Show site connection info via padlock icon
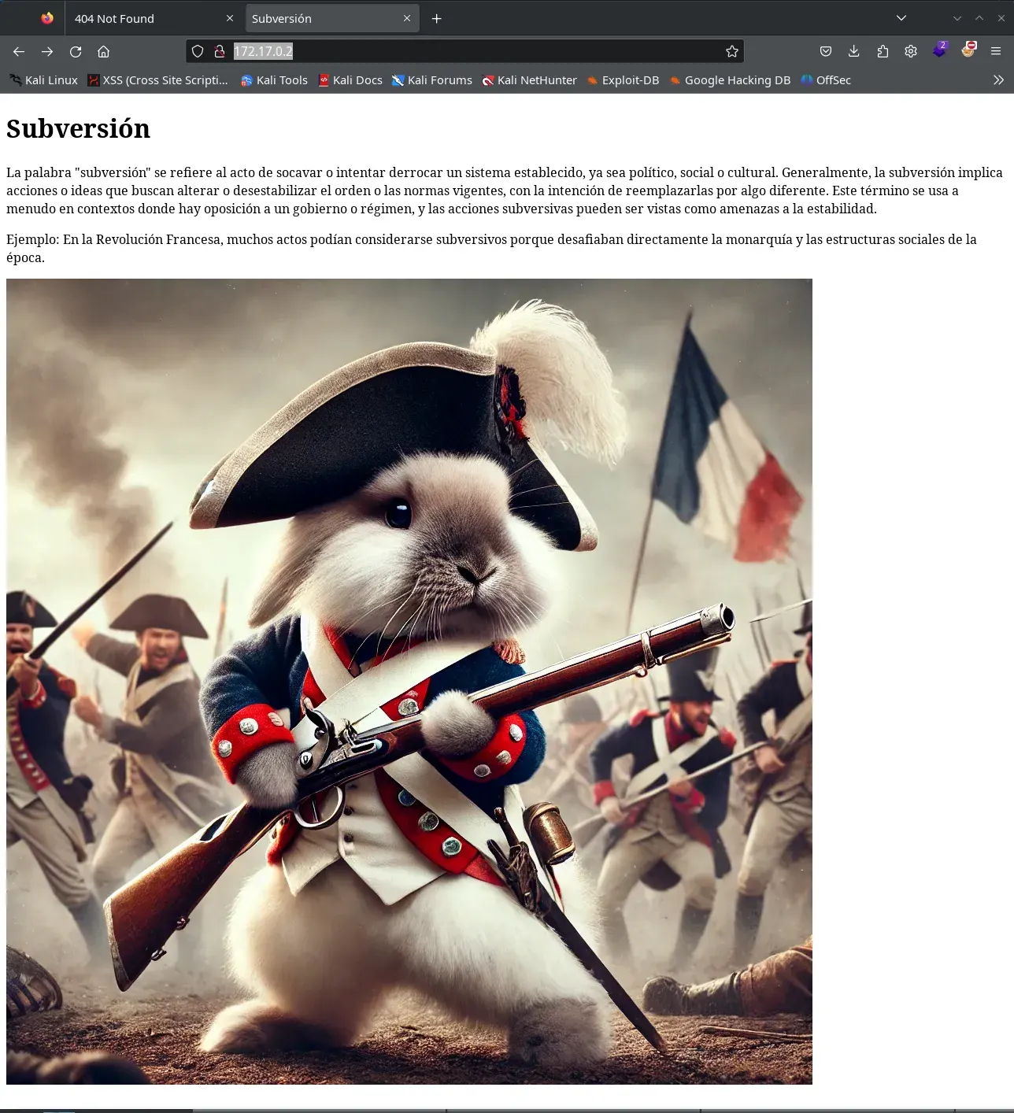1014x1113 pixels. click(220, 51)
